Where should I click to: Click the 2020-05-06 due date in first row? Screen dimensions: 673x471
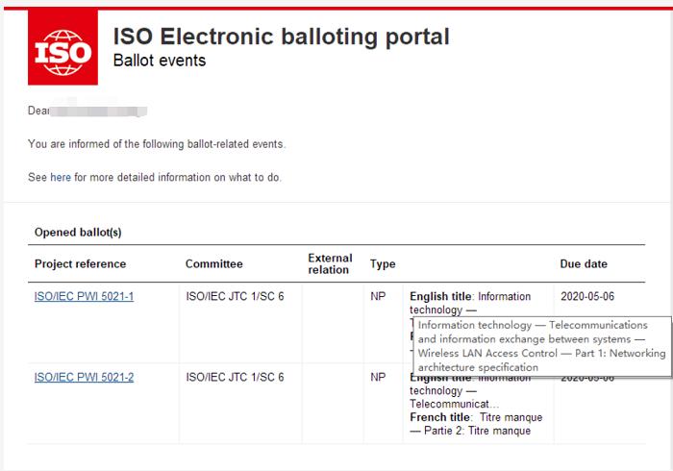[587, 296]
